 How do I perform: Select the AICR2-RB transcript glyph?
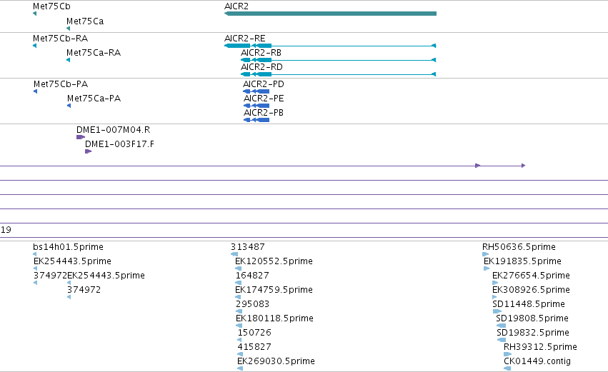pos(339,60)
